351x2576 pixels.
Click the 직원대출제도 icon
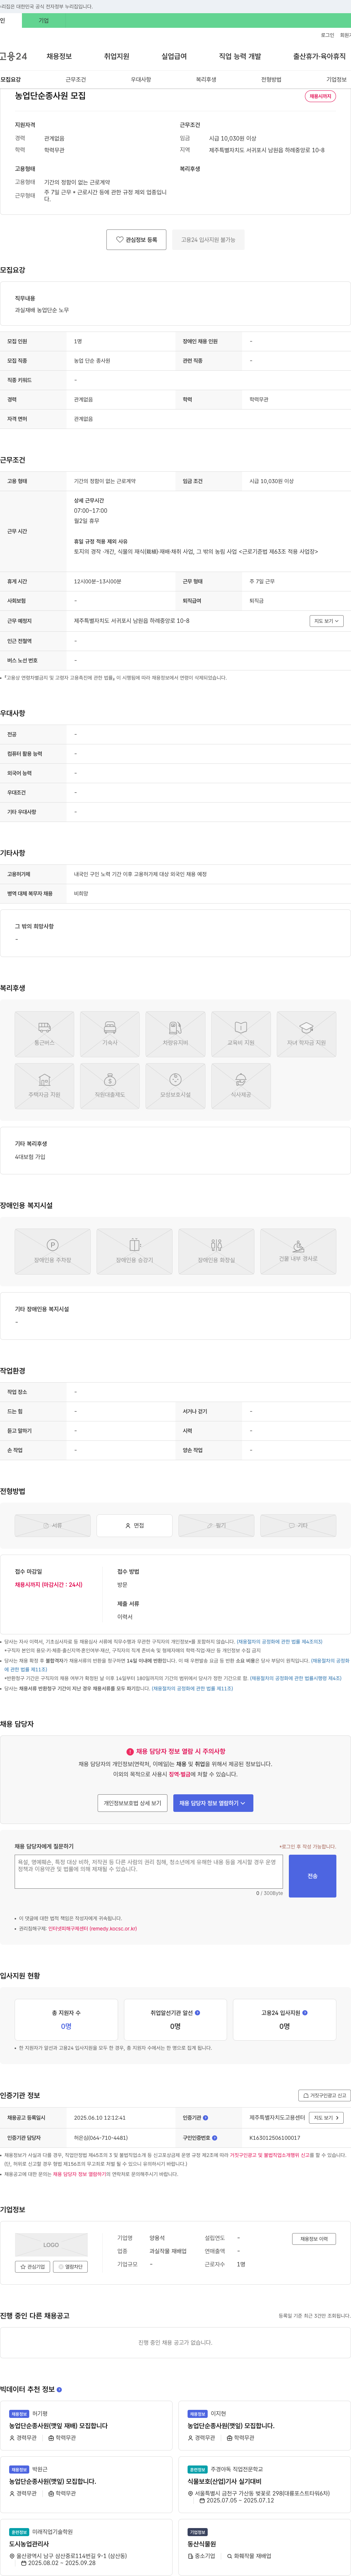click(110, 1086)
